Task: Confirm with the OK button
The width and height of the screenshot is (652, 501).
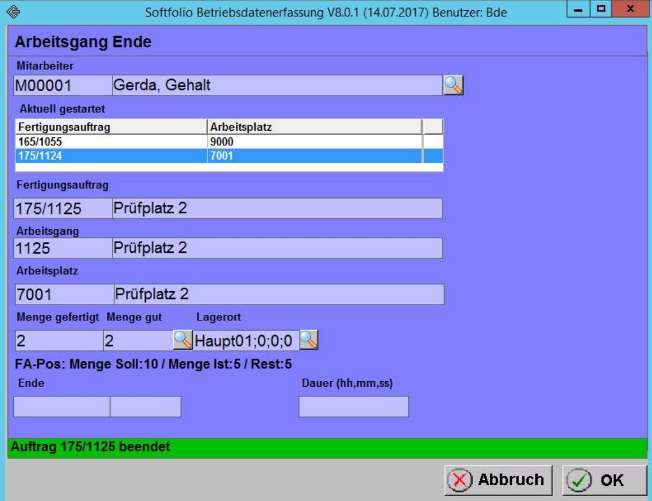Action: click(x=604, y=480)
